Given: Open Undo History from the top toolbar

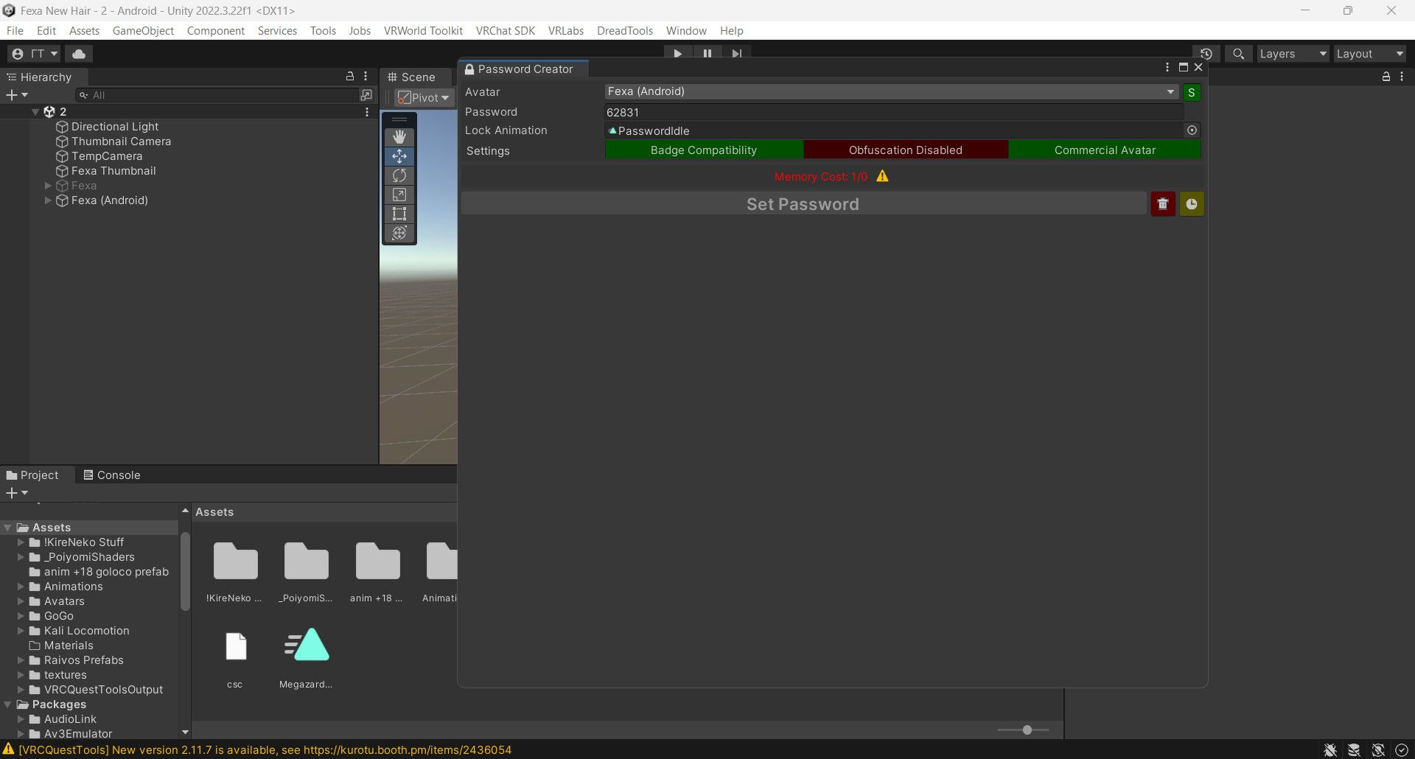Looking at the screenshot, I should pos(1206,54).
